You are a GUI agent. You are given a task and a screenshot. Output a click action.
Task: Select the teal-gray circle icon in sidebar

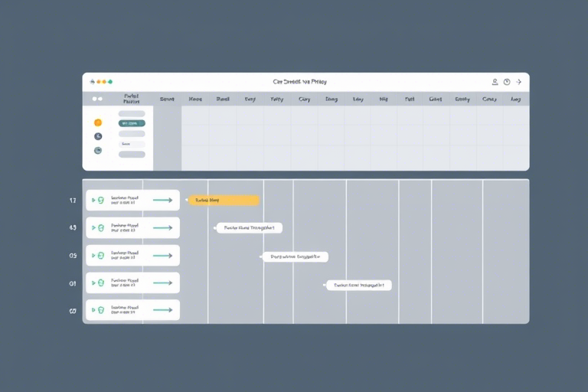click(x=98, y=150)
